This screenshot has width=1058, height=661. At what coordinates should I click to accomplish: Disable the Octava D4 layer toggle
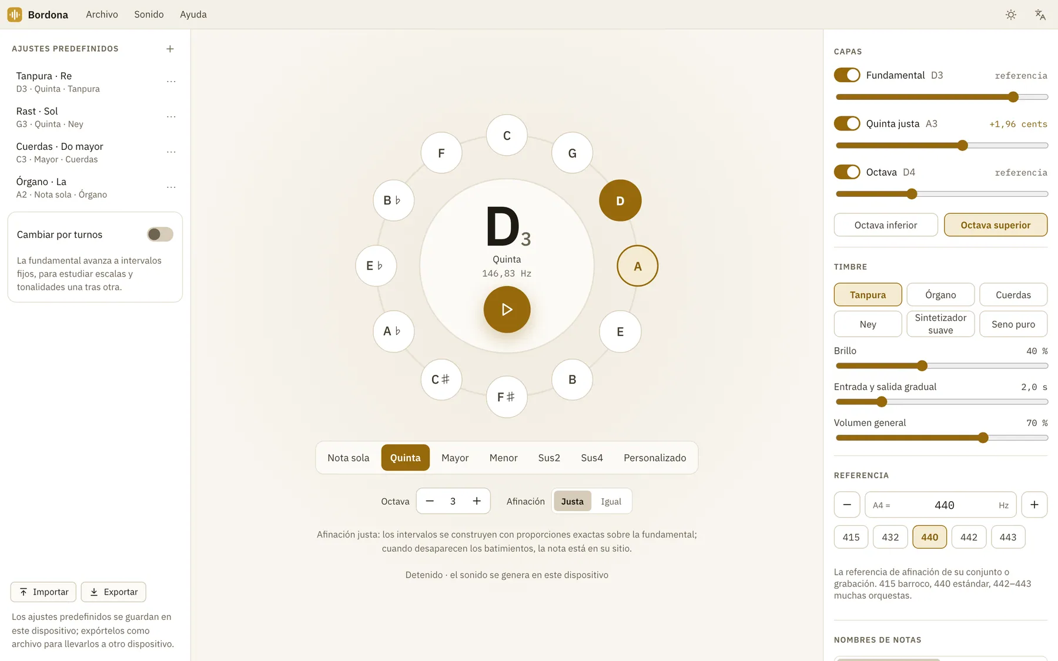coord(847,172)
